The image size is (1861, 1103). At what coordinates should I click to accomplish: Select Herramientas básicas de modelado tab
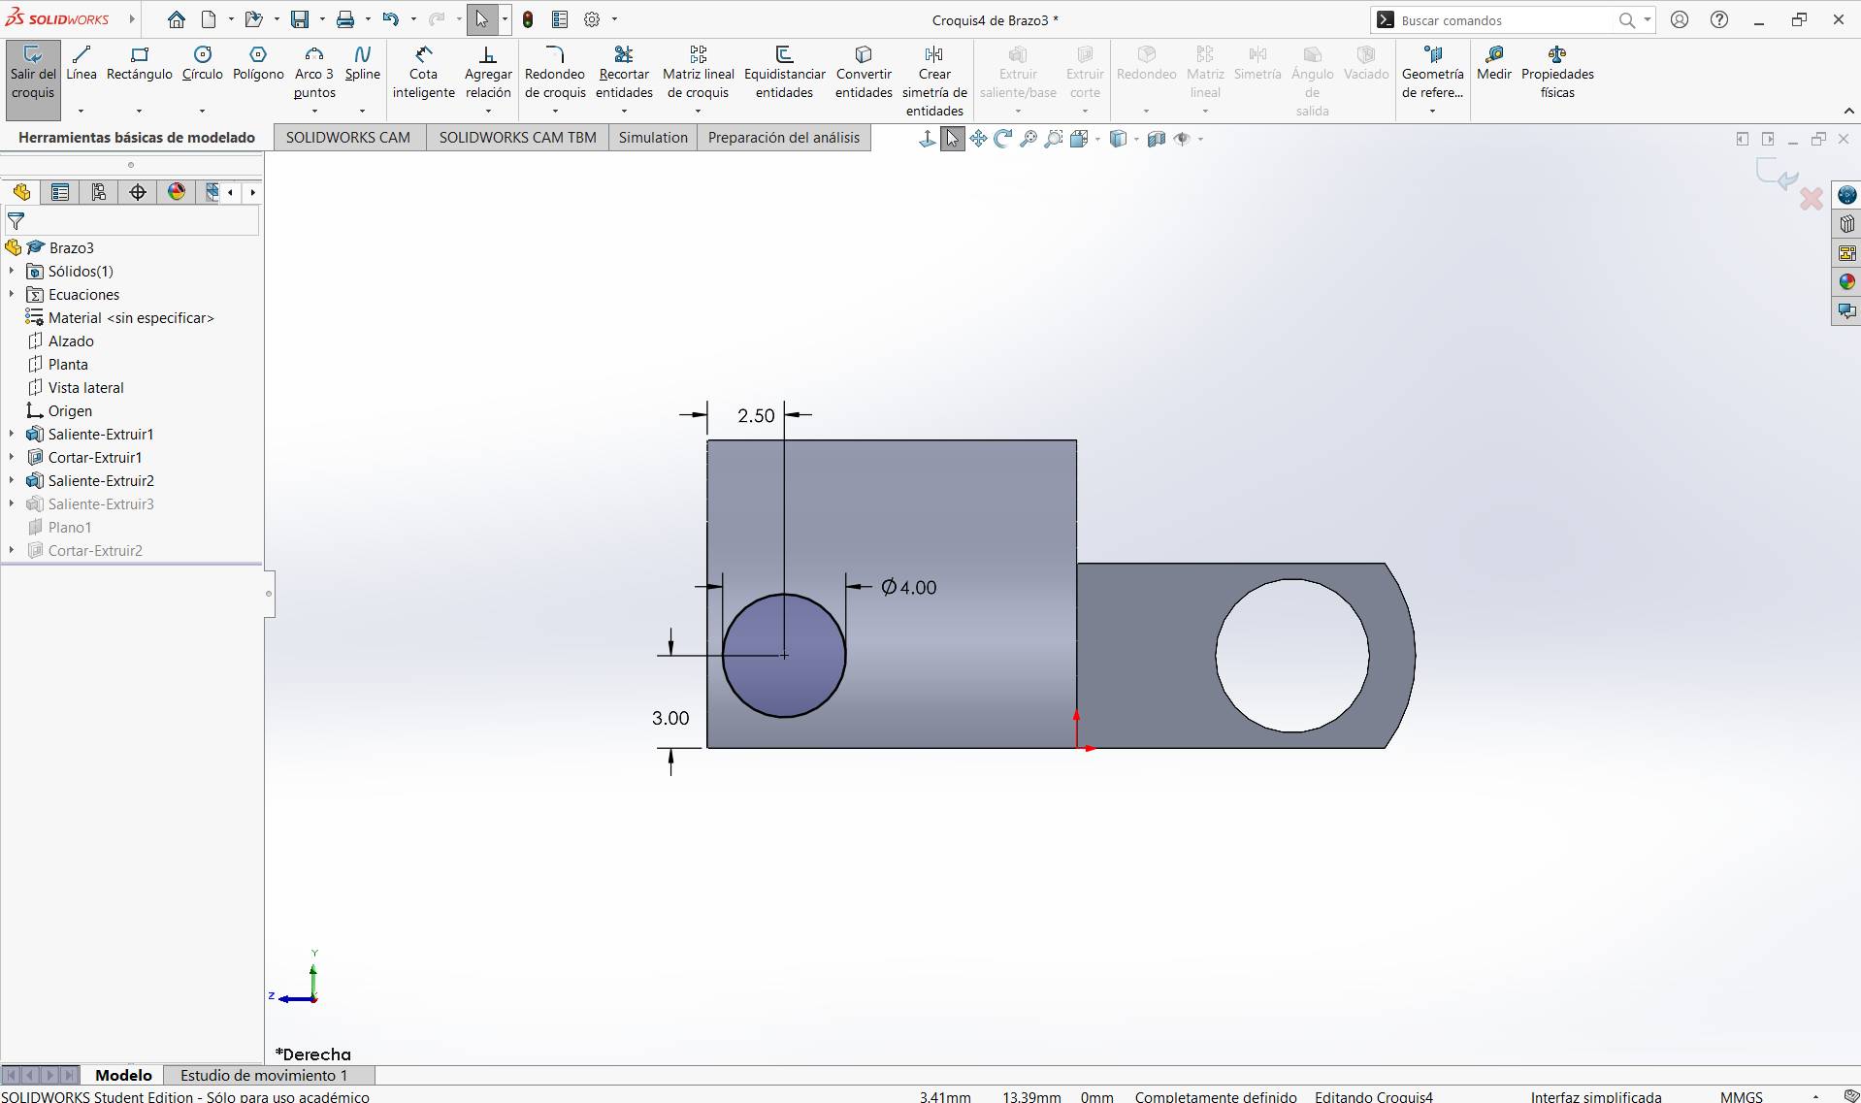[x=137, y=138]
